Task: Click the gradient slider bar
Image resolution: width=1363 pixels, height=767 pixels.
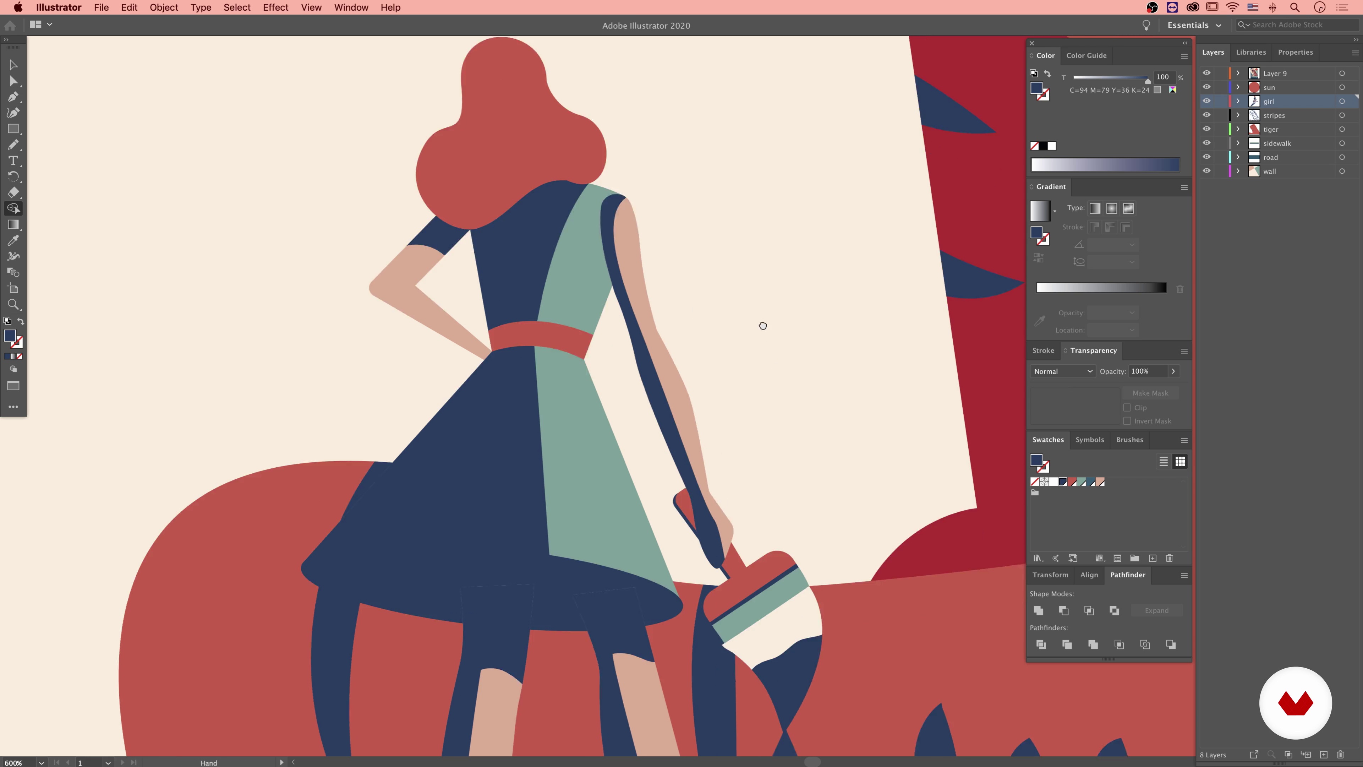Action: (1101, 287)
